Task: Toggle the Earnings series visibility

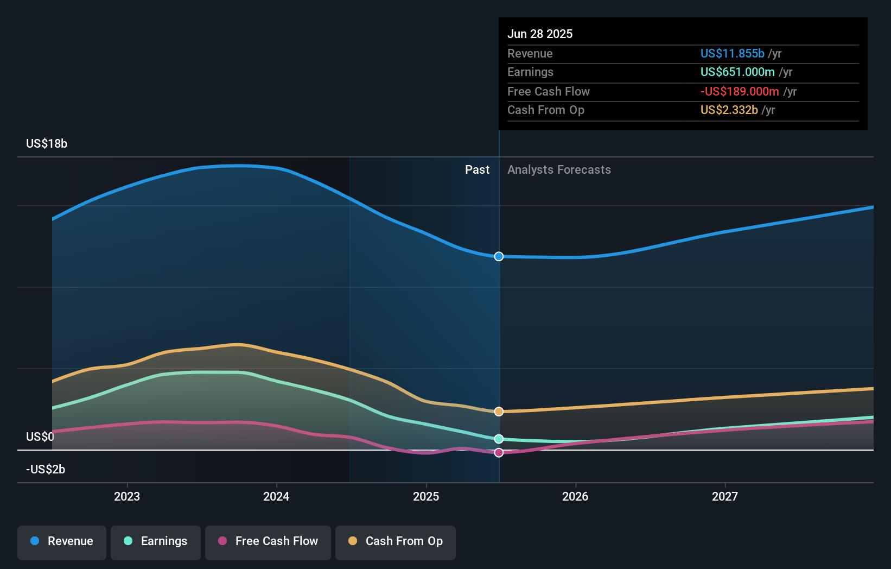Action: pos(156,542)
